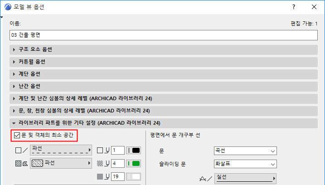Click the black pen color swatch
325x185 pixels.
(133, 151)
